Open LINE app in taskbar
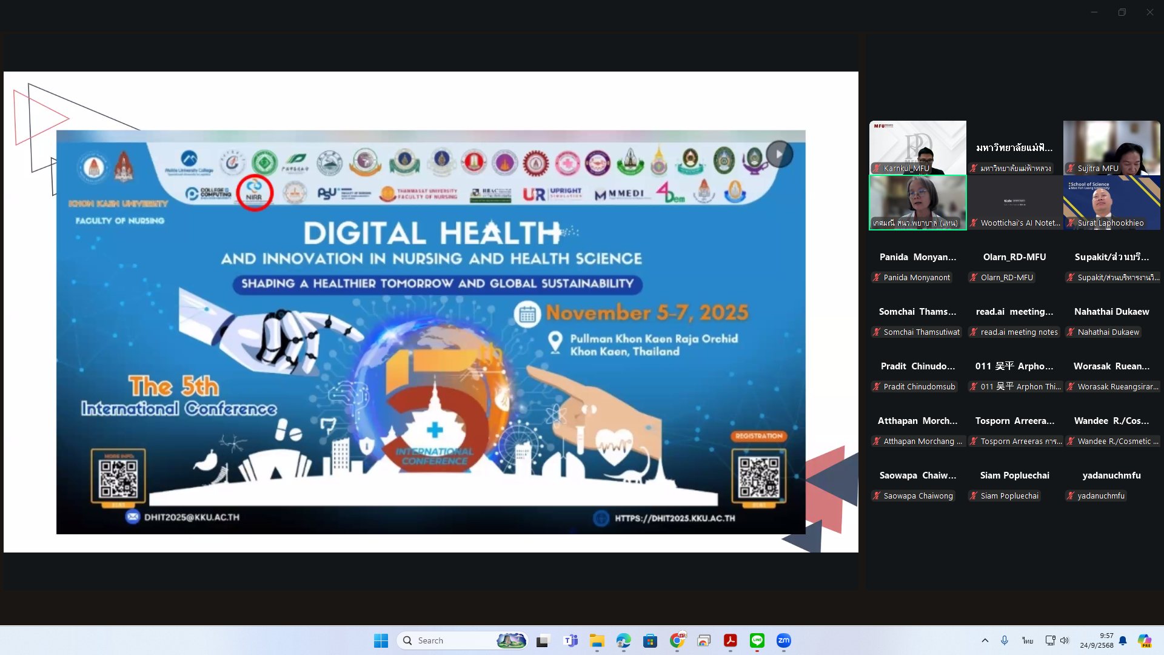This screenshot has height=655, width=1164. 757,640
